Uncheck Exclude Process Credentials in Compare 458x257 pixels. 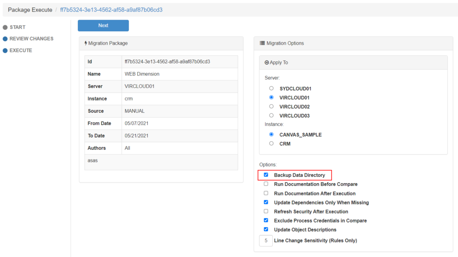tap(266, 220)
